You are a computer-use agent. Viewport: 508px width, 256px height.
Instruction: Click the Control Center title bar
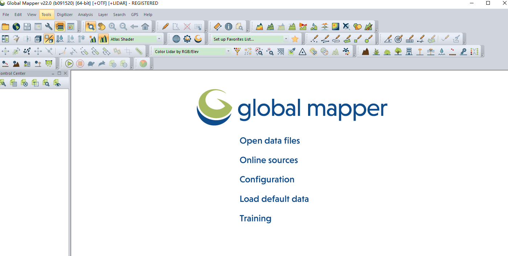(x=22, y=73)
